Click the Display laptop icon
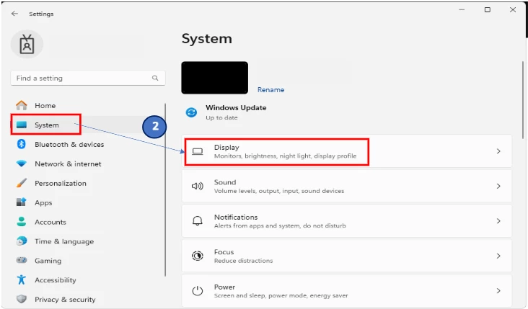The width and height of the screenshot is (528, 309). [198, 152]
